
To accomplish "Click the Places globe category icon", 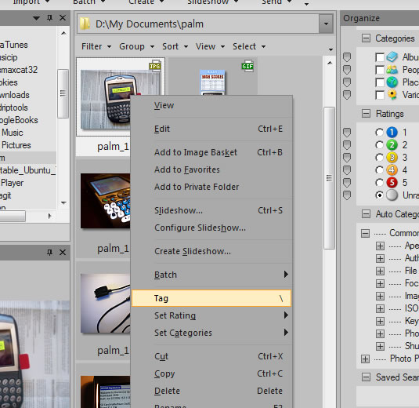I will pyautogui.click(x=392, y=82).
